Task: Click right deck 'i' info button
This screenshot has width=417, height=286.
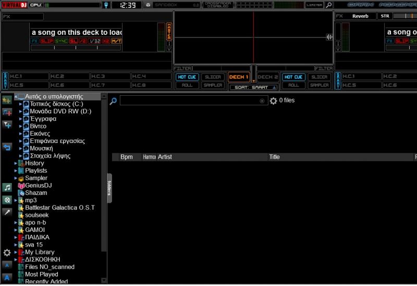Action: tap(338, 44)
